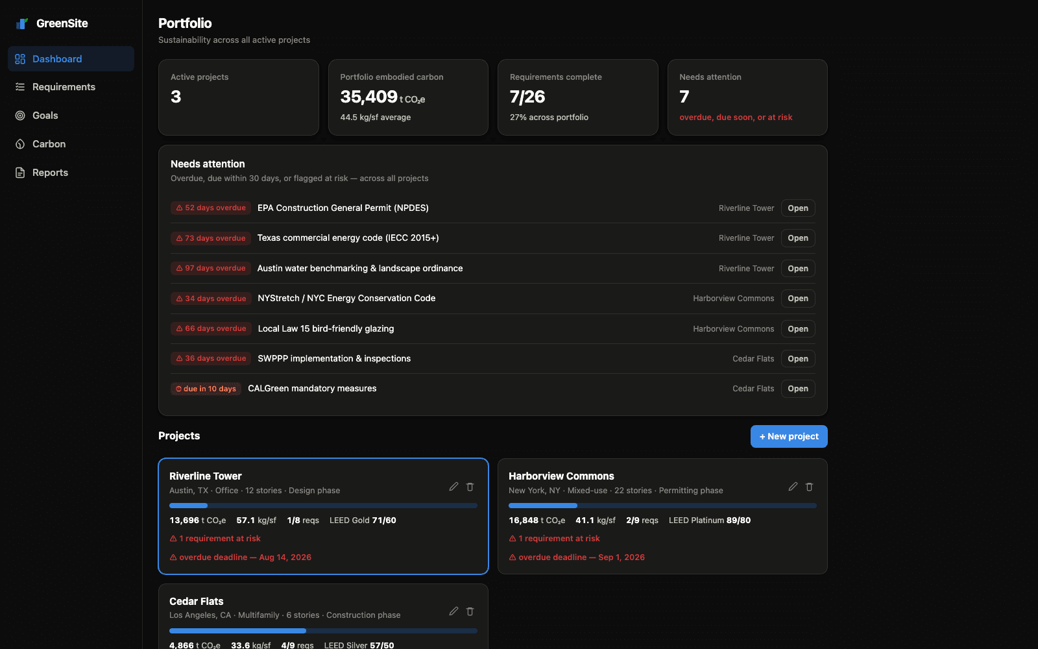This screenshot has width=1038, height=649.
Task: Click the Goals target icon in sidebar
Action: tap(20, 116)
